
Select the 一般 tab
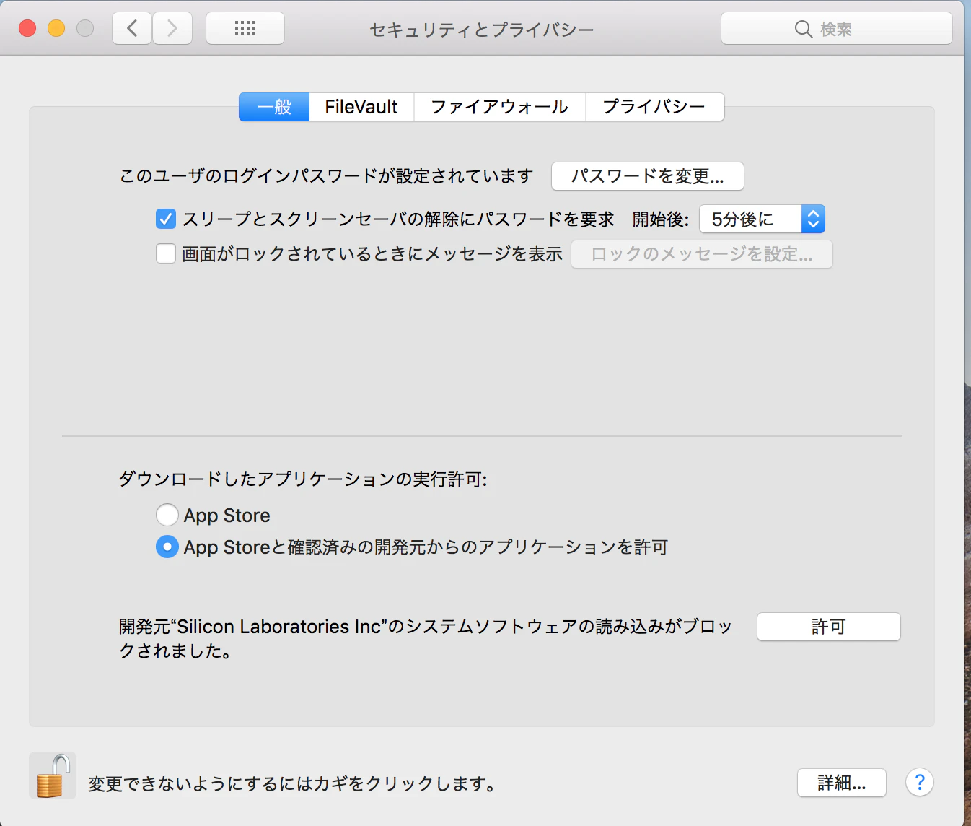(273, 106)
